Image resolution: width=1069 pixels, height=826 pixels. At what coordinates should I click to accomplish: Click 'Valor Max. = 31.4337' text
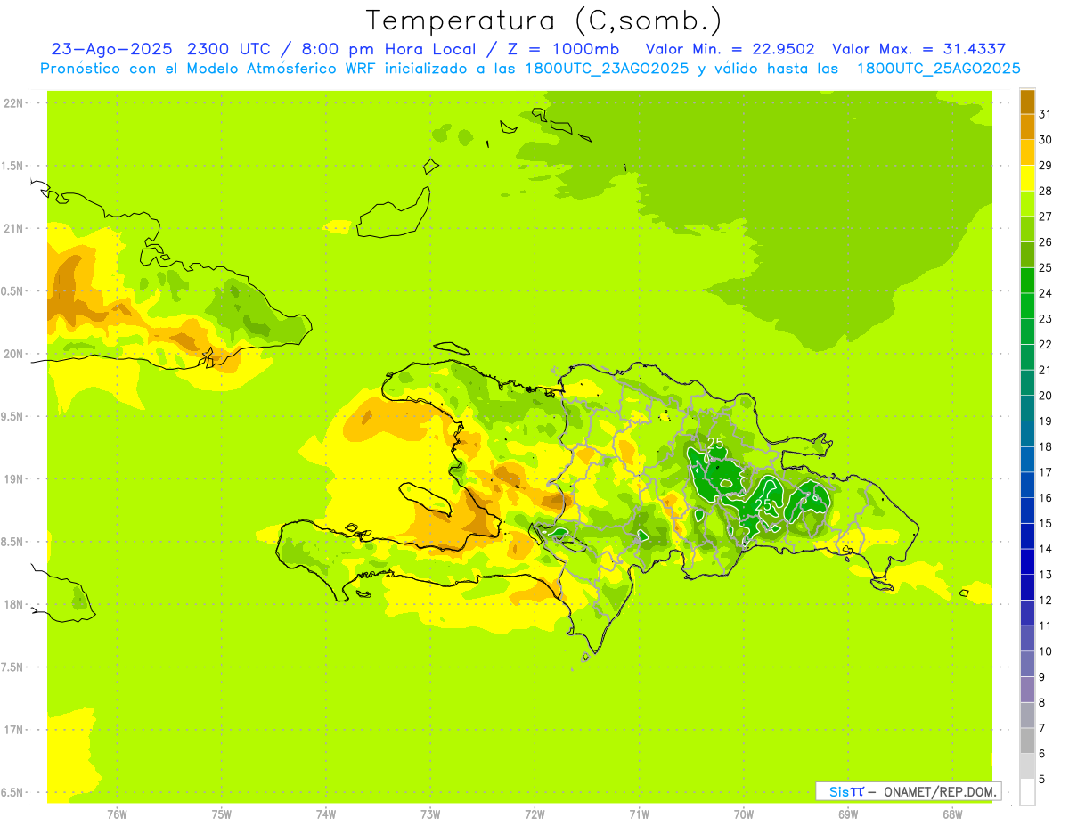(x=918, y=49)
